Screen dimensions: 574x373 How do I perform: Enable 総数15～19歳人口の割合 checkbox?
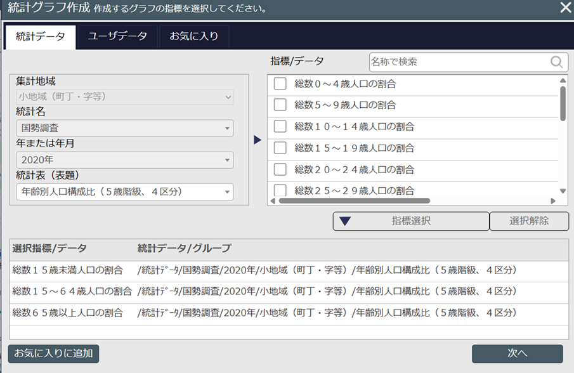pyautogui.click(x=280, y=148)
